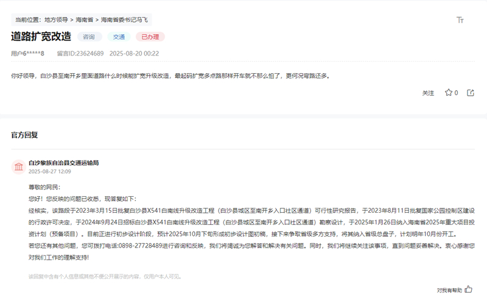Viewport: 487px width, 306px height.
Task: Click the 官方回复 section heading
Action: point(24,135)
